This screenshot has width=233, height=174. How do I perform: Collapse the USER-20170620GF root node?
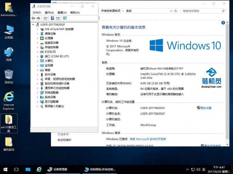(33, 25)
